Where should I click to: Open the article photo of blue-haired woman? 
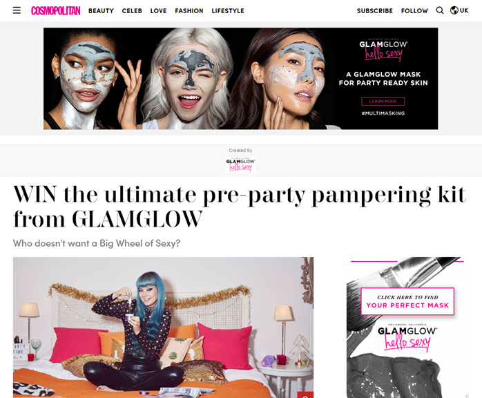pos(163,328)
